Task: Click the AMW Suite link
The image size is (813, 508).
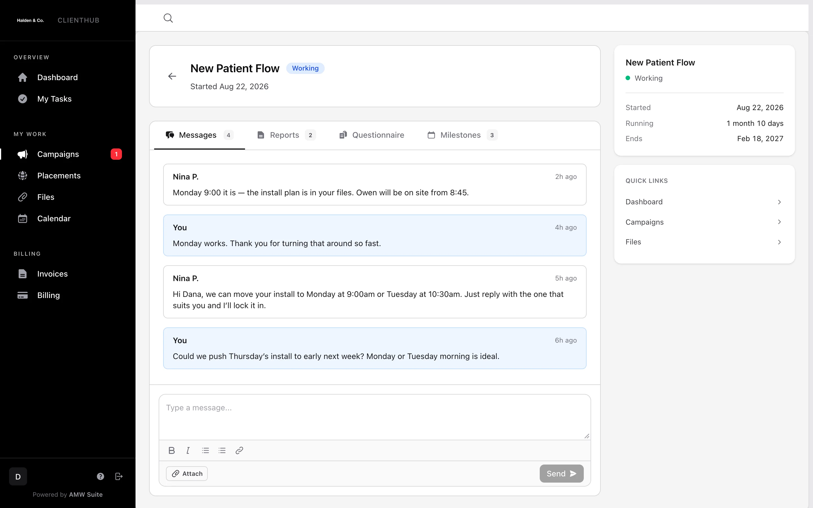Action: (x=86, y=494)
